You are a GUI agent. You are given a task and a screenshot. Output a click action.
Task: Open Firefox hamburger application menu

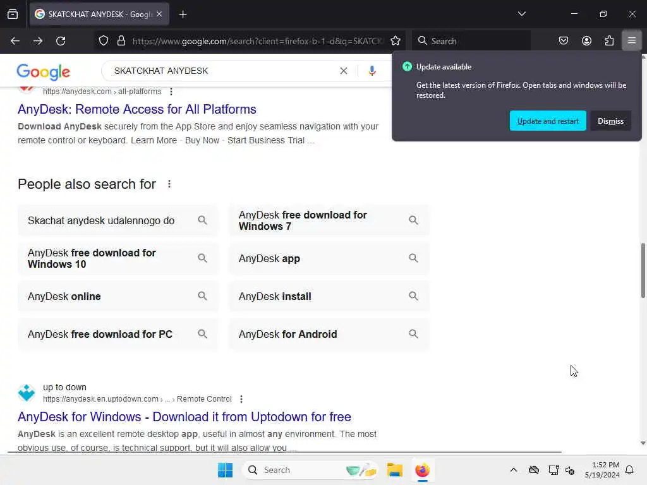point(632,40)
